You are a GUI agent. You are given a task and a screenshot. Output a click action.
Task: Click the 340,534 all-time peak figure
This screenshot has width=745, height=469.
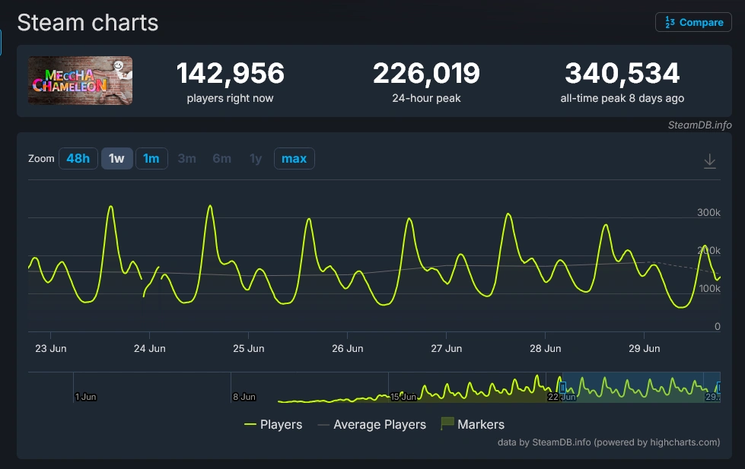[622, 74]
